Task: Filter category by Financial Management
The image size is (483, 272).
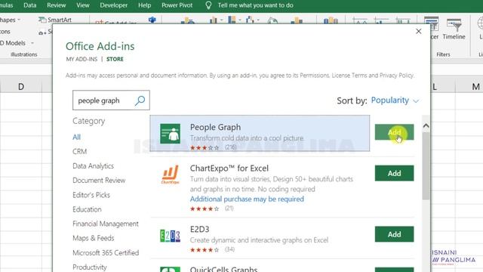Action: click(x=106, y=224)
